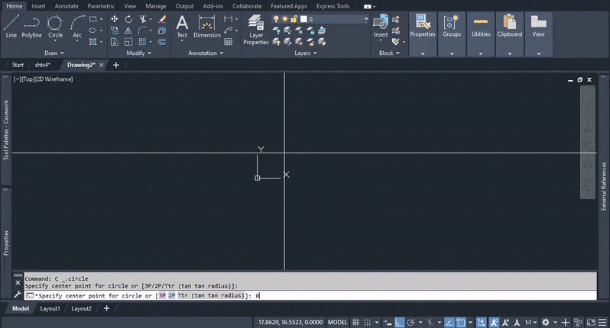
Task: Expand the Modify panel flyout
Action: tap(139, 53)
